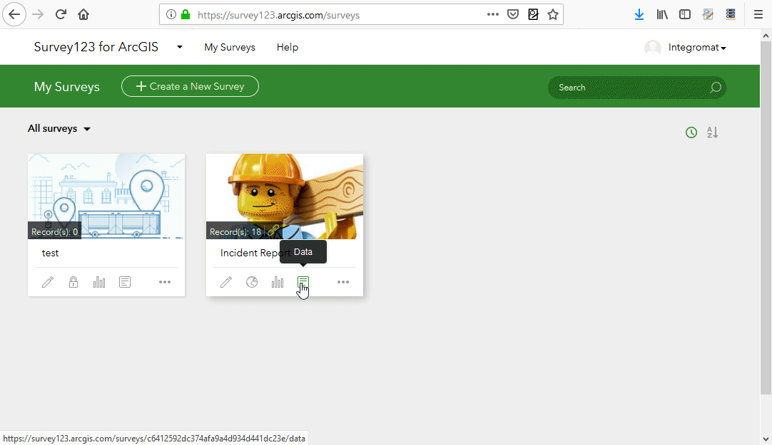772x445 pixels.
Task: Reload the page with the refresh icon
Action: 61,14
